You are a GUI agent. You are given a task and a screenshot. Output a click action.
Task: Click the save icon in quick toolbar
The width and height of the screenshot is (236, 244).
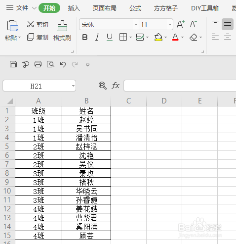tap(13, 64)
